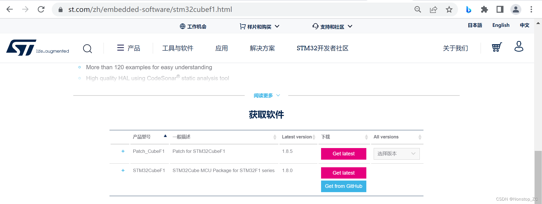The image size is (542, 204).
Task: Switch language to 日本語
Action: coord(475,25)
